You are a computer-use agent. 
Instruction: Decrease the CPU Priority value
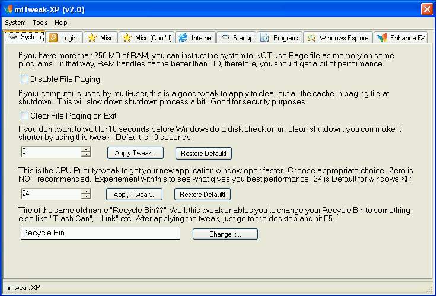(x=86, y=196)
